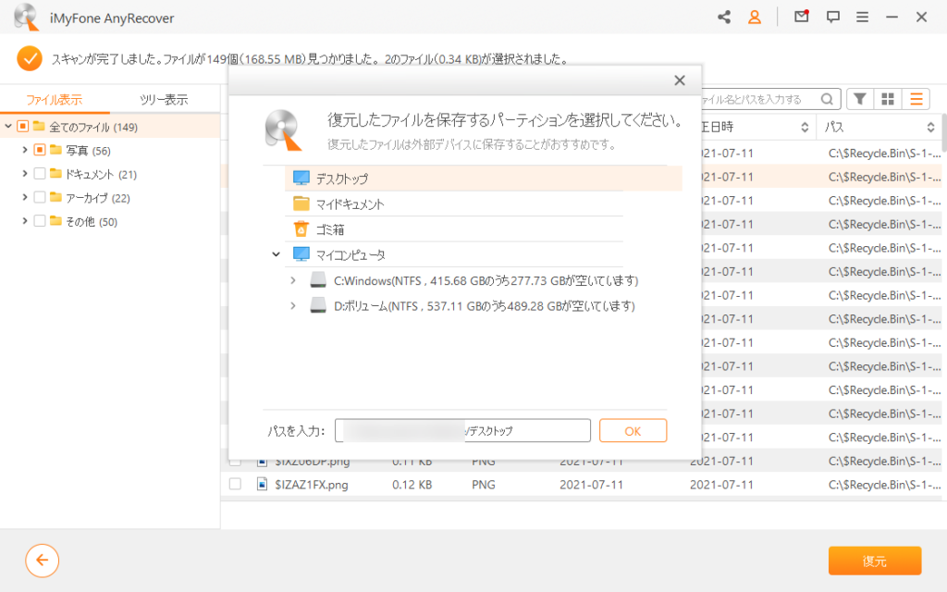The height and width of the screenshot is (592, 947).
Task: Click the パスを入力 path field
Action: 462,431
